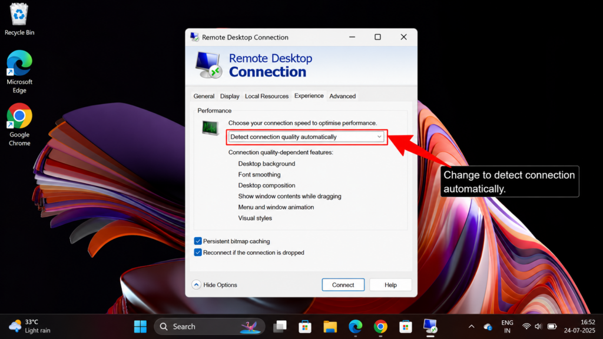Maximize the Remote Desktop Connection window
Screen dimensions: 603x339
377,37
